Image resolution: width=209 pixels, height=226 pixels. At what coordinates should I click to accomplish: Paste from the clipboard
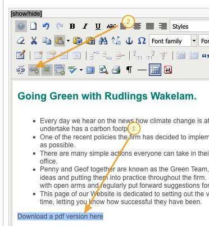pyautogui.click(x=60, y=40)
